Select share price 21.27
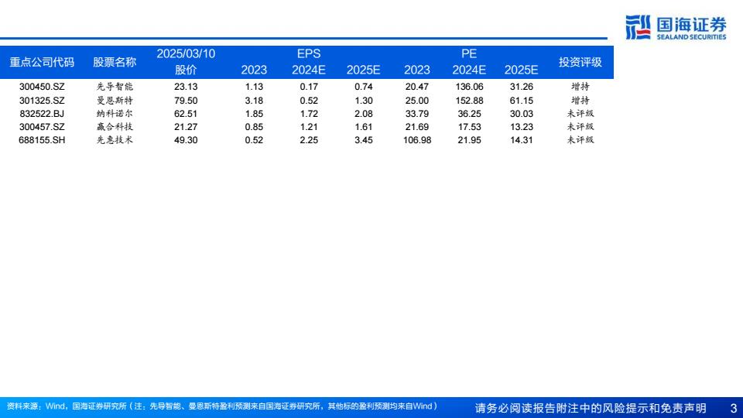Screen dimensions: 743x418 point(186,127)
